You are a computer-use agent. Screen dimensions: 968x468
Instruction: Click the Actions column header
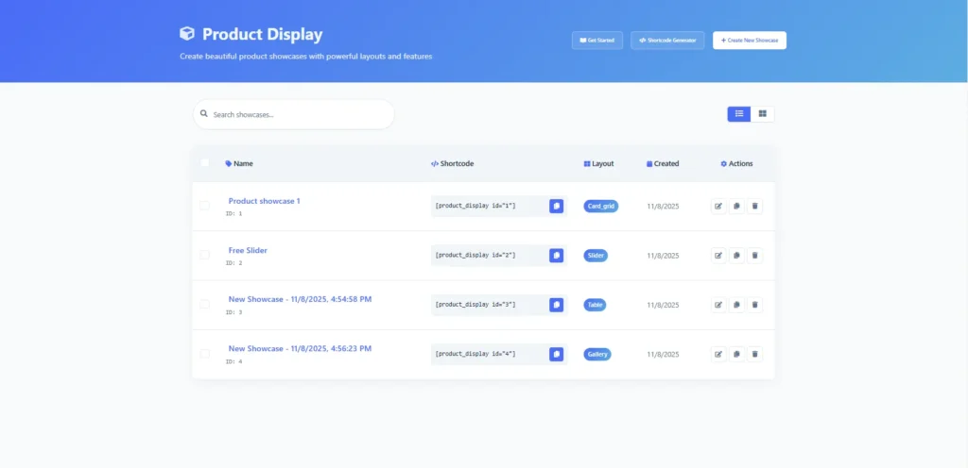(x=736, y=164)
